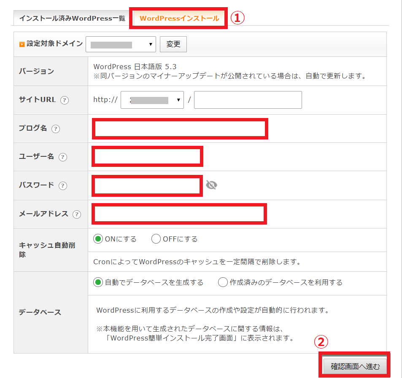402x378 pixels.
Task: Click 確認画面へ進む button
Action: 355,366
